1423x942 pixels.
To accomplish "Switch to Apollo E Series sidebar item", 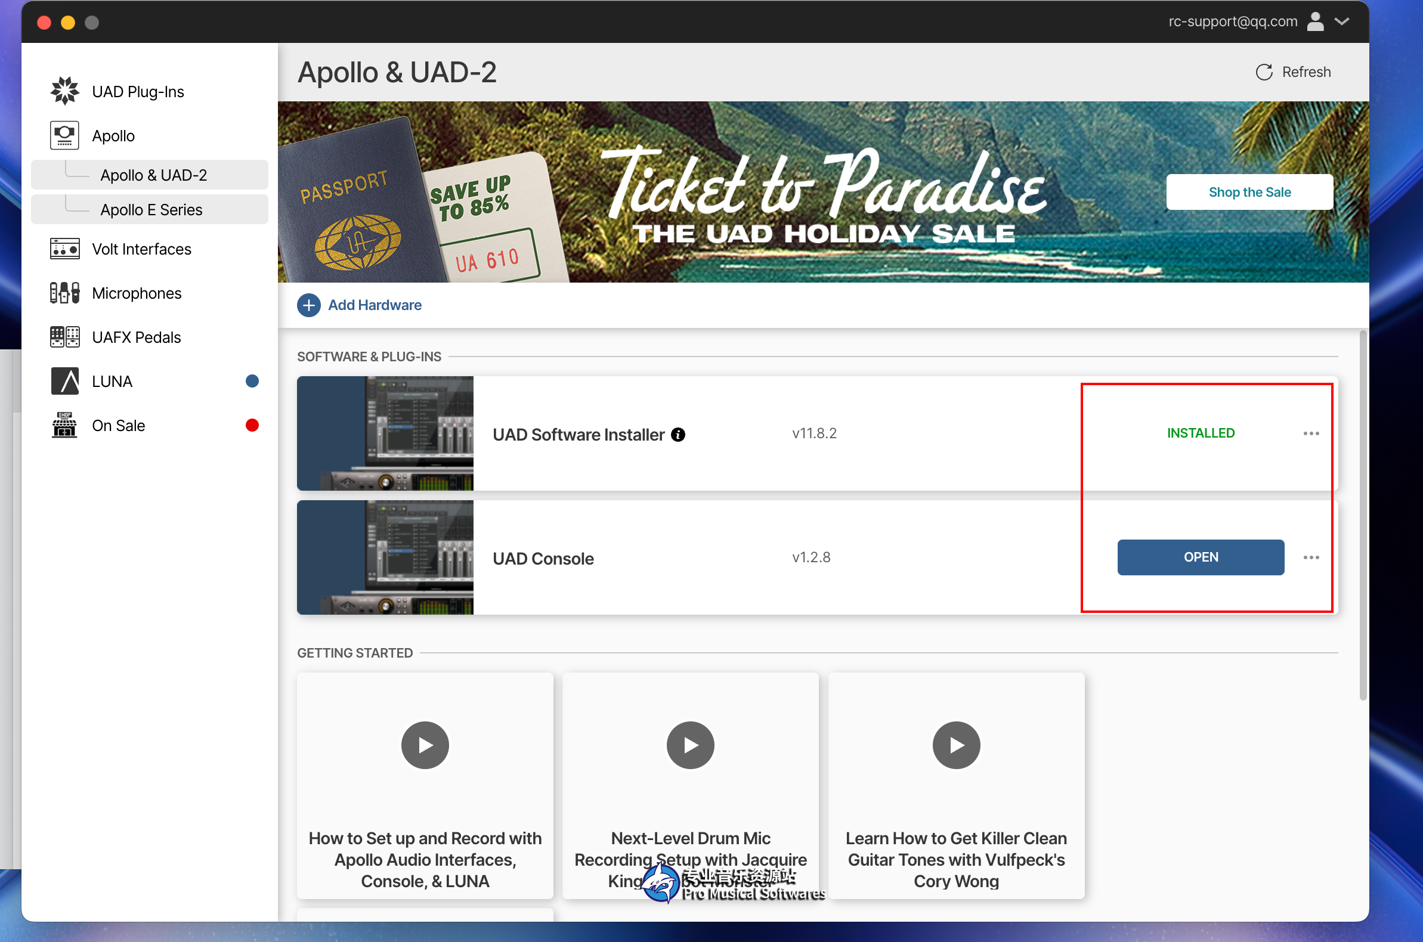I will coord(151,210).
